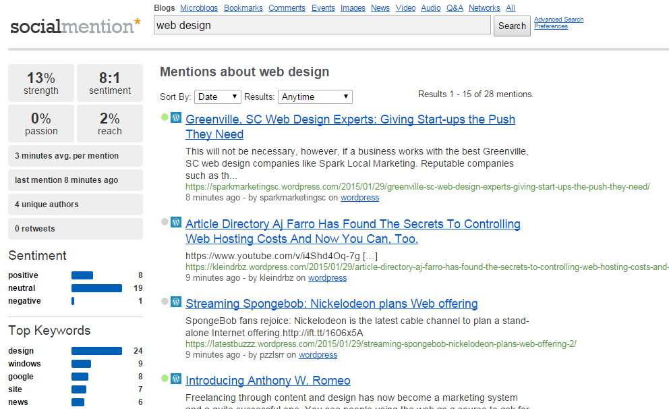Click the windows keyword
Image resolution: width=669 pixels, height=409 pixels.
pyautogui.click(x=24, y=364)
